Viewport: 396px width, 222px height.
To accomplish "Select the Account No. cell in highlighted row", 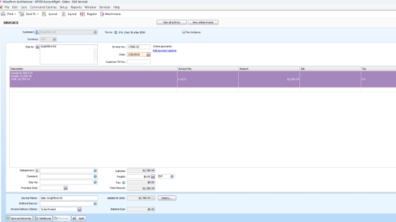I will point(208,79).
